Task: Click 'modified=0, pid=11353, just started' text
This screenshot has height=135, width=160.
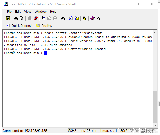Action: 40,45
